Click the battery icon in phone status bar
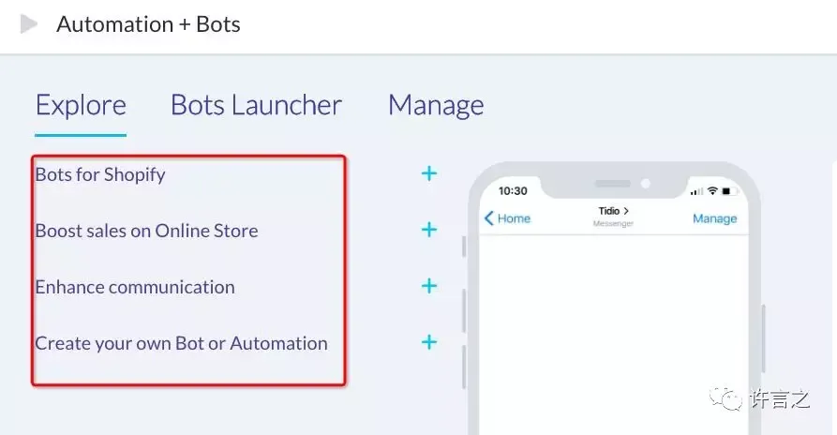 (729, 190)
